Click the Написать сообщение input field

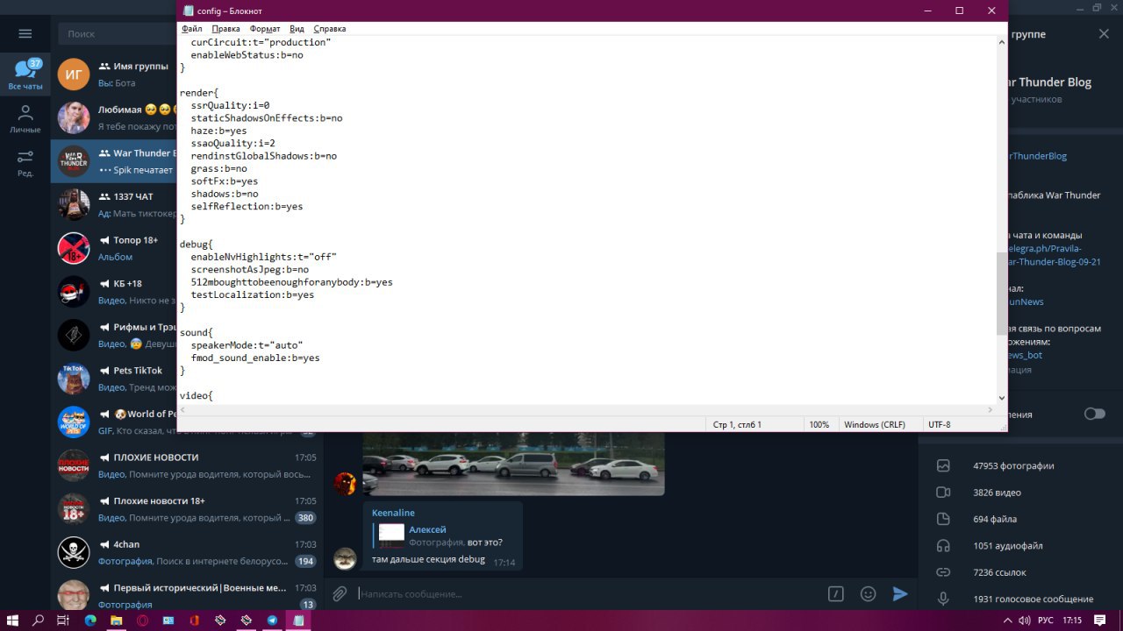pyautogui.click(x=588, y=594)
